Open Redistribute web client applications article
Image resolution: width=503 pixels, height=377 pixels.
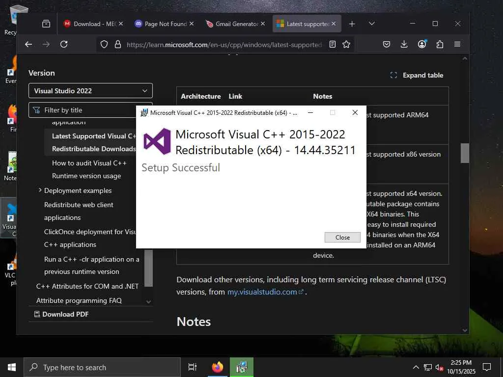pos(79,211)
